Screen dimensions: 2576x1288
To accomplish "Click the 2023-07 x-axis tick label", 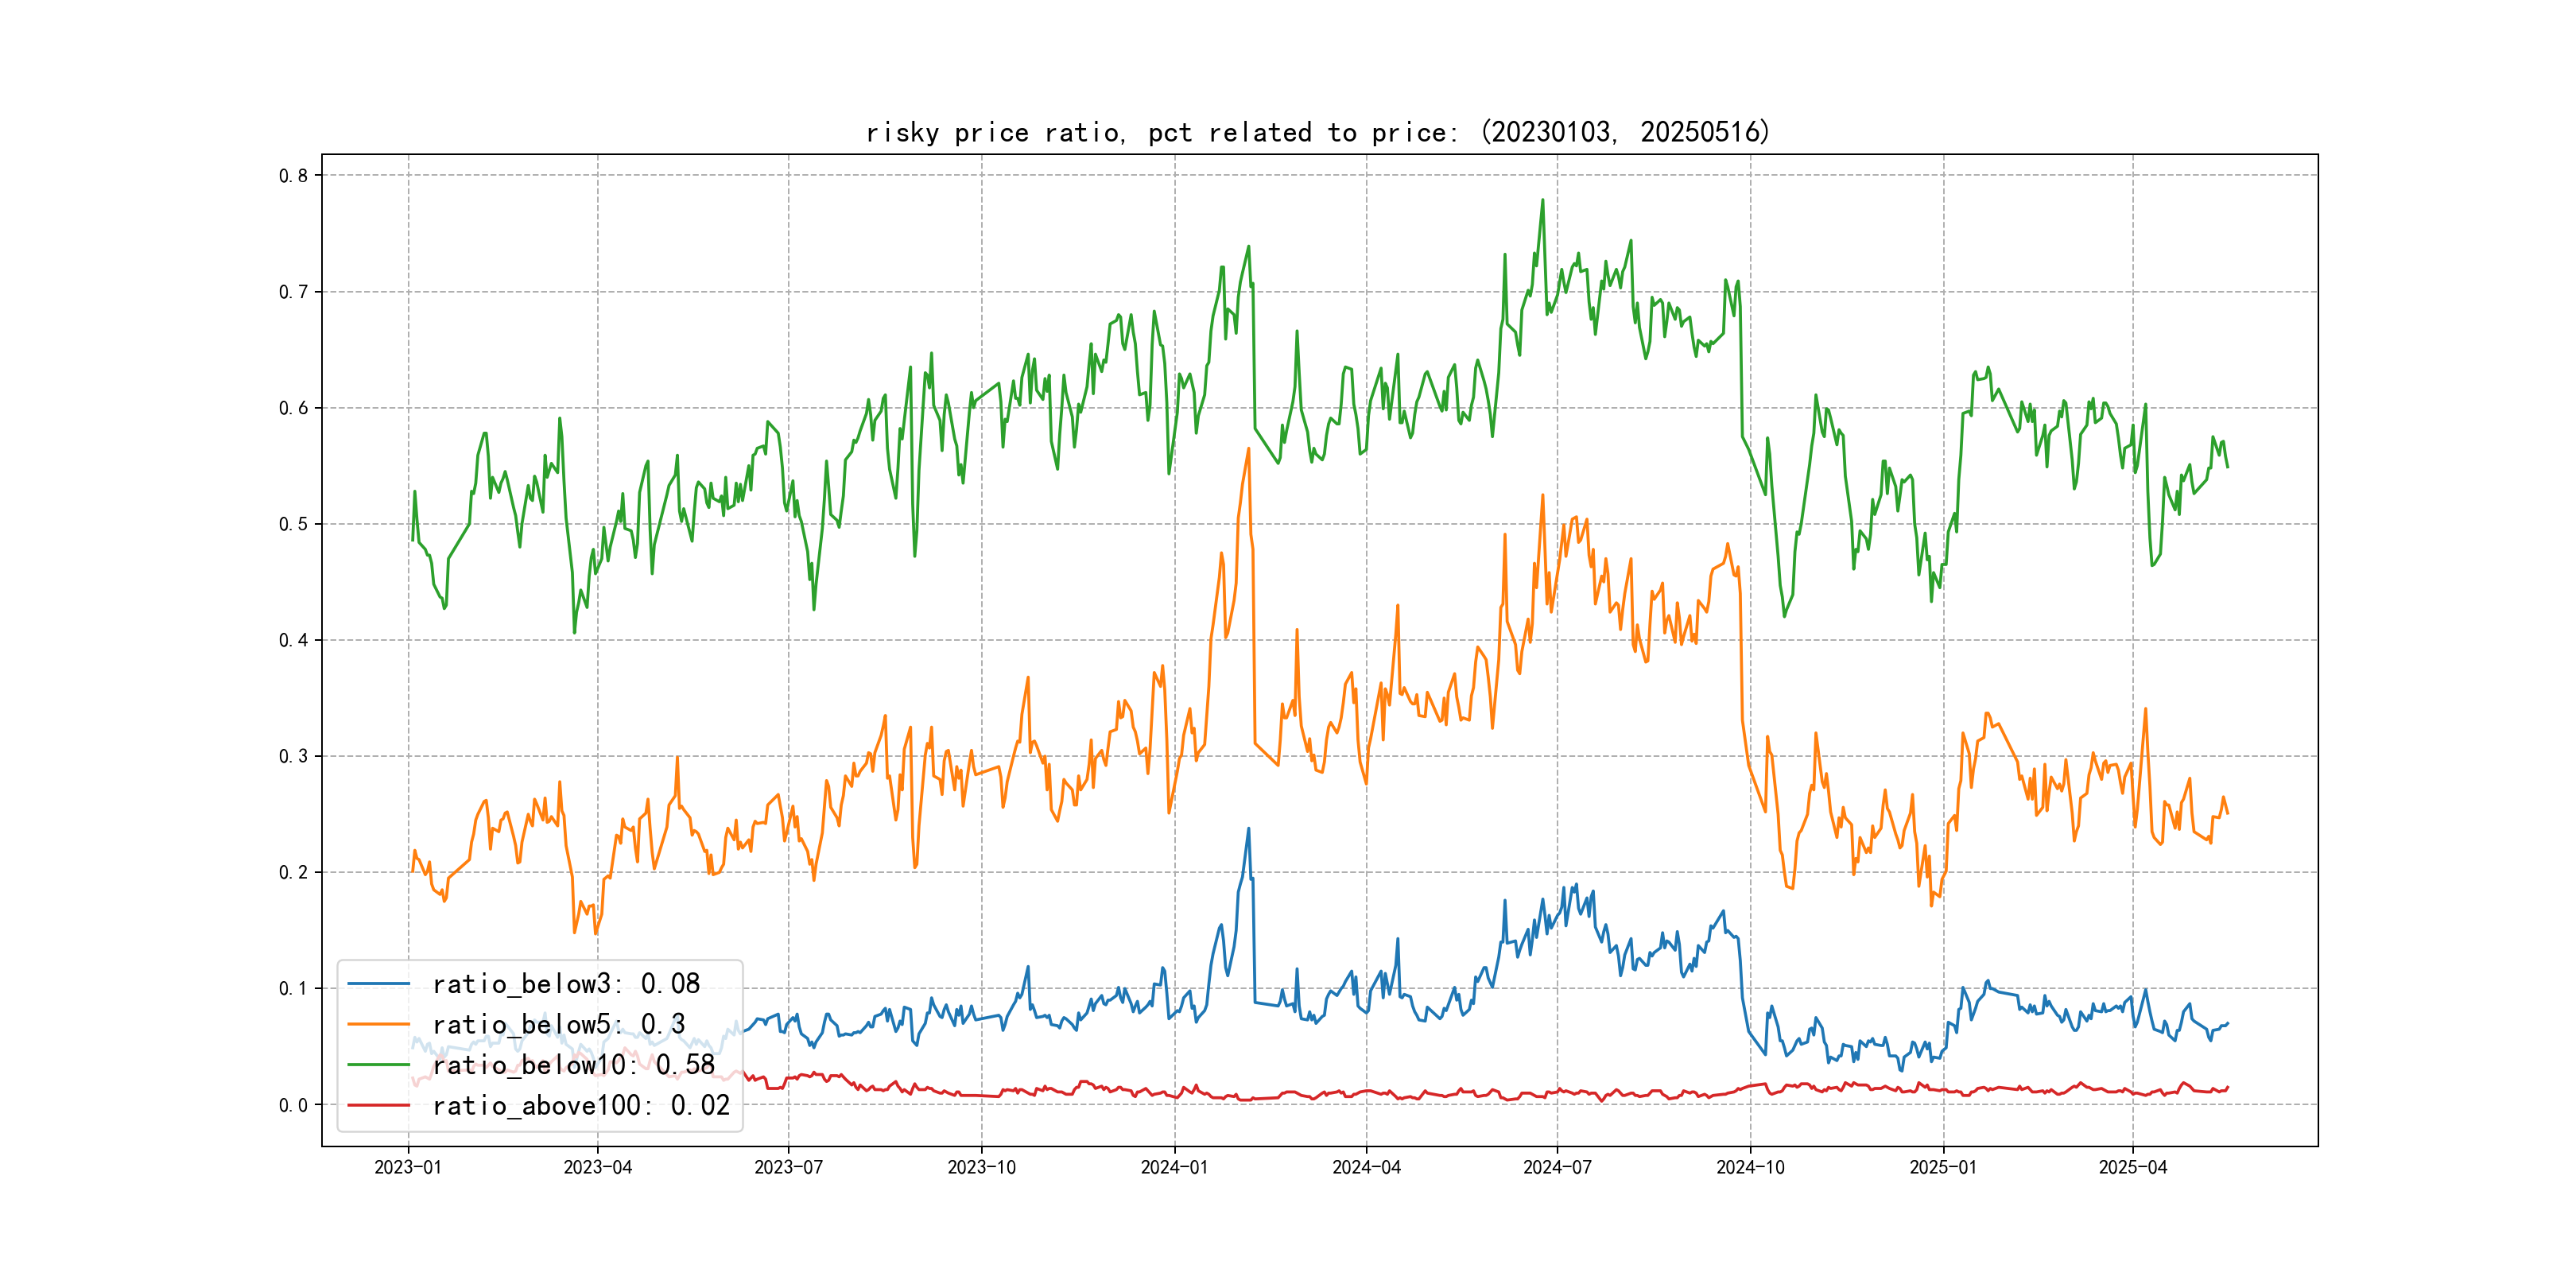I will [x=788, y=1167].
